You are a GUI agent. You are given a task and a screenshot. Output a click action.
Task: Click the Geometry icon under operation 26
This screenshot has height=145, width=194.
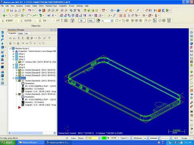click(23, 102)
